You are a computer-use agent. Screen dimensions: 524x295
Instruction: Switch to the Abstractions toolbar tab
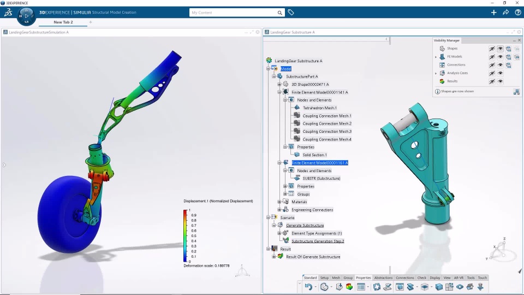(x=383, y=278)
